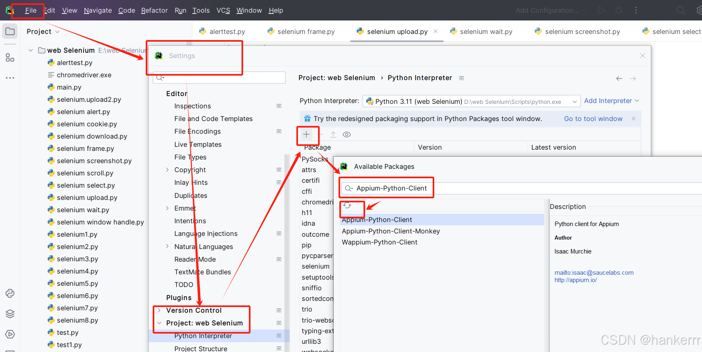The image size is (702, 352).
Task: Open the File menu
Action: [x=31, y=10]
